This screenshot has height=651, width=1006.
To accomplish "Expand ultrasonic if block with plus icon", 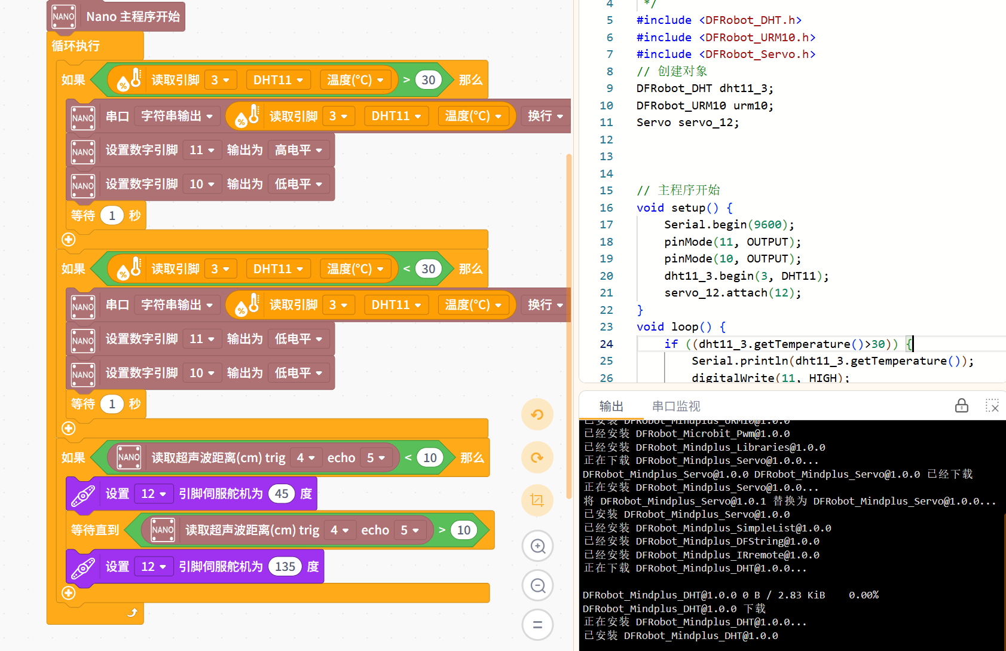I will 69,593.
